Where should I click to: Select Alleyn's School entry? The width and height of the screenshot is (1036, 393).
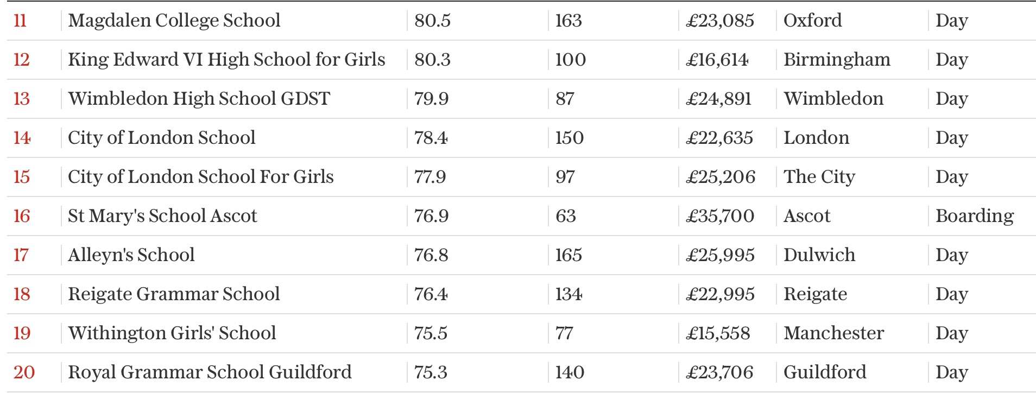131,255
